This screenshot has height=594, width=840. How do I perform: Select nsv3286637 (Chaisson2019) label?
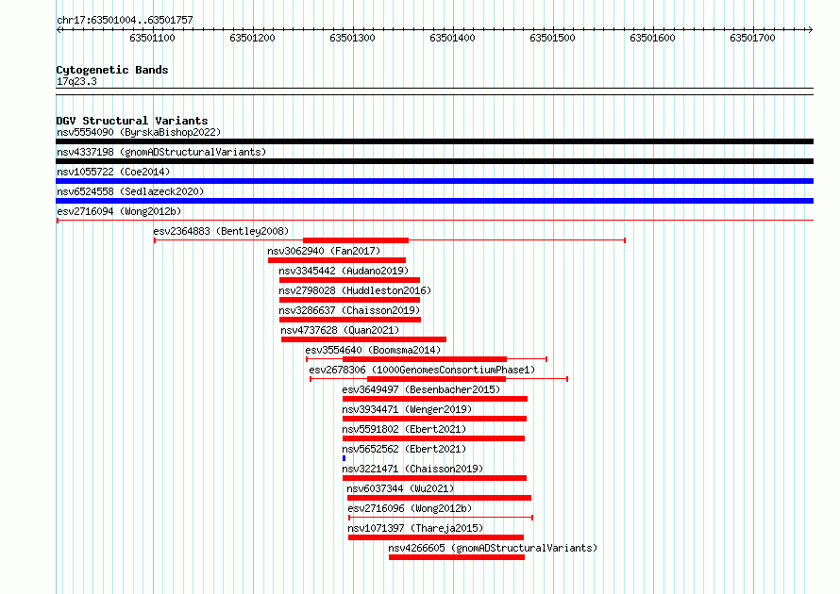tap(349, 310)
